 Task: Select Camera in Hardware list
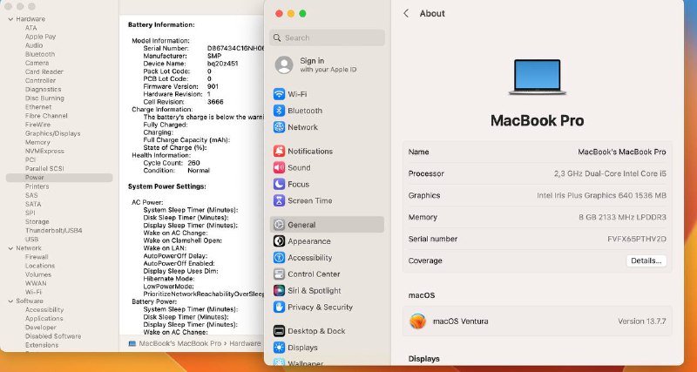(37, 63)
